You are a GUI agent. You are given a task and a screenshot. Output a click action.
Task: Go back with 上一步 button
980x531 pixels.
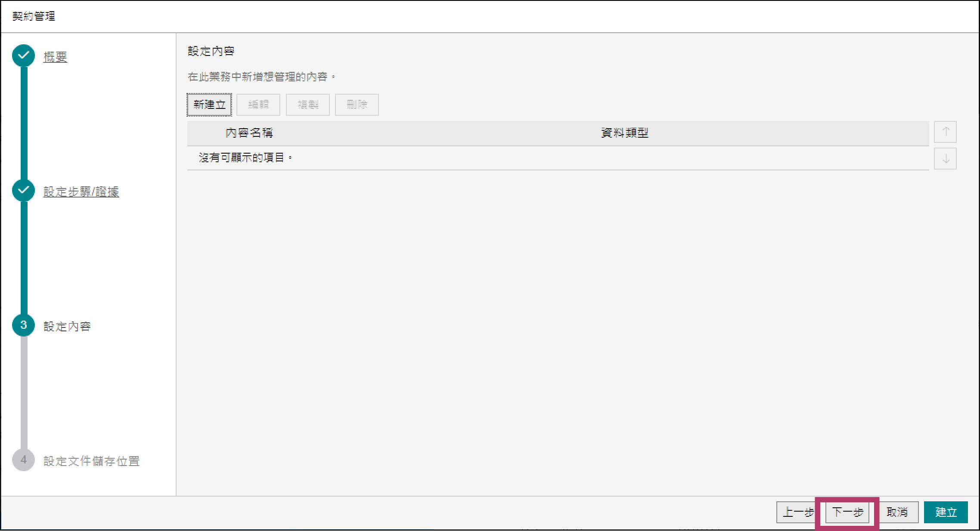pyautogui.click(x=797, y=512)
